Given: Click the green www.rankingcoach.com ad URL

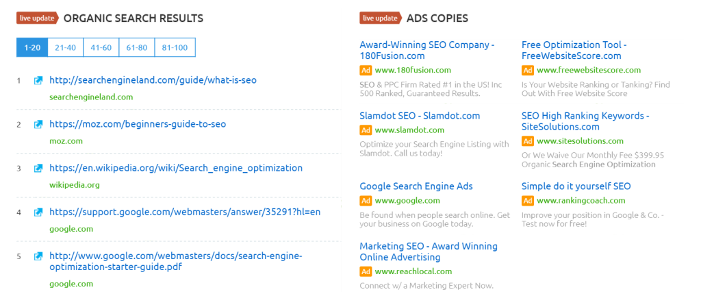Looking at the screenshot, I should [x=581, y=201].
